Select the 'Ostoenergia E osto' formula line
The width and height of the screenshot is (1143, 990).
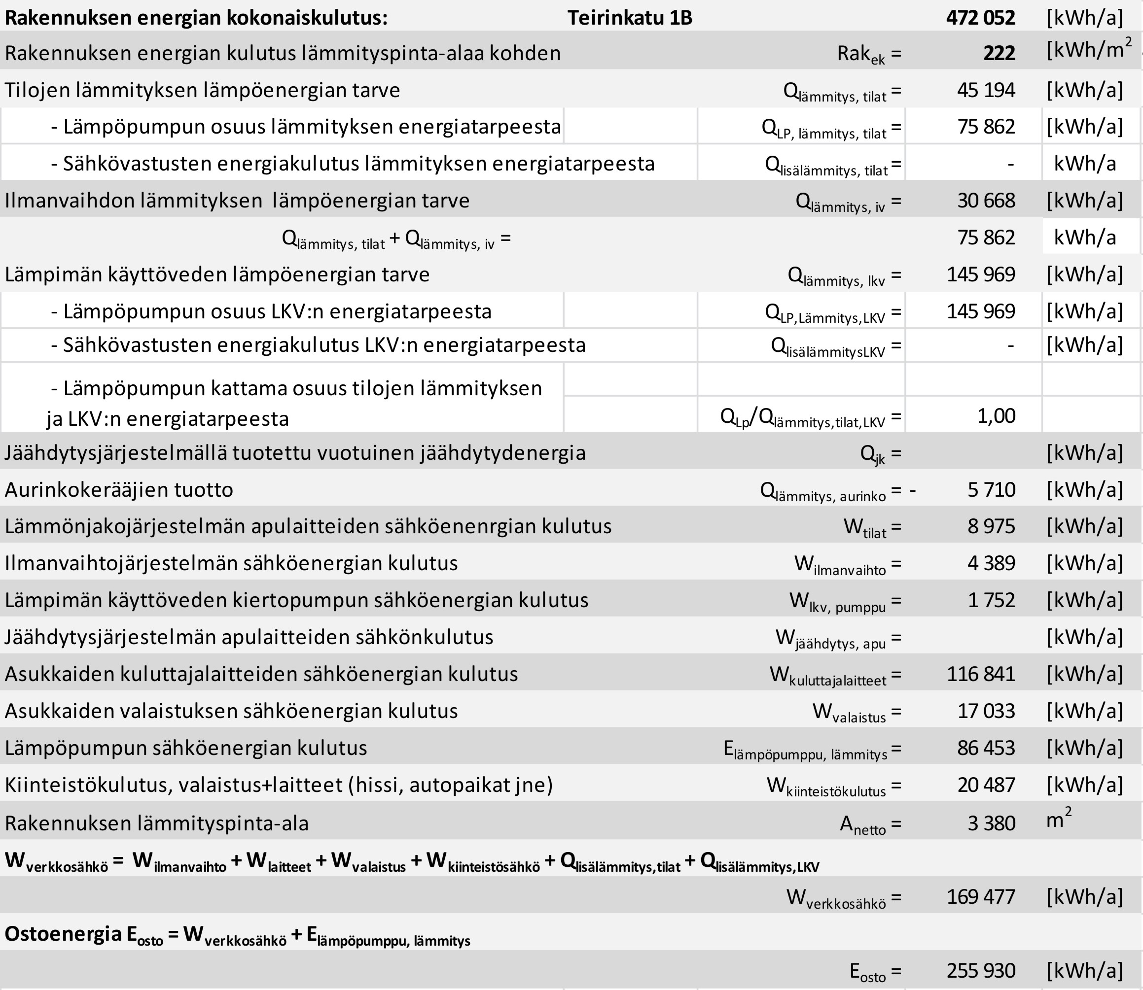click(x=238, y=935)
